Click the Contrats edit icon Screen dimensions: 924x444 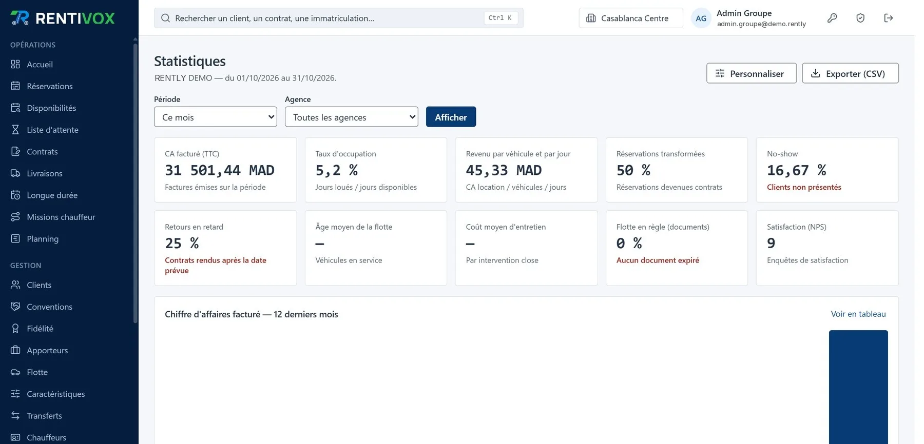click(x=15, y=151)
